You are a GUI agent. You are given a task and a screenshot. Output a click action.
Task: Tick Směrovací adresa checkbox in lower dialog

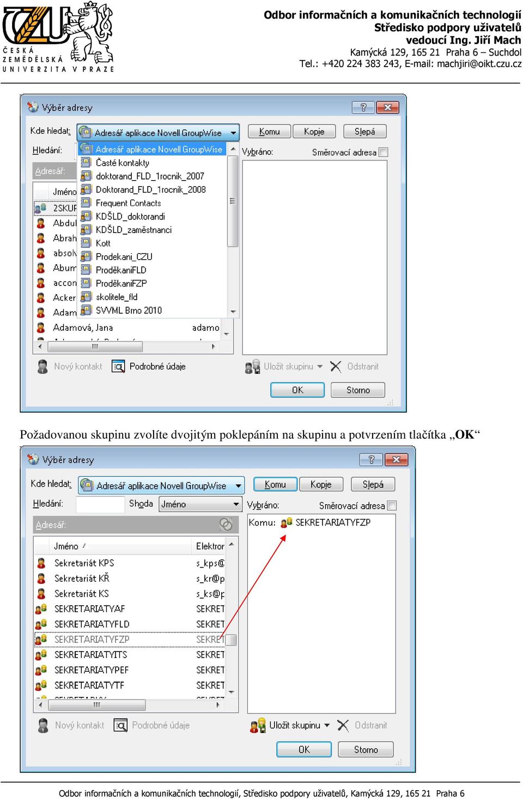pyautogui.click(x=392, y=506)
